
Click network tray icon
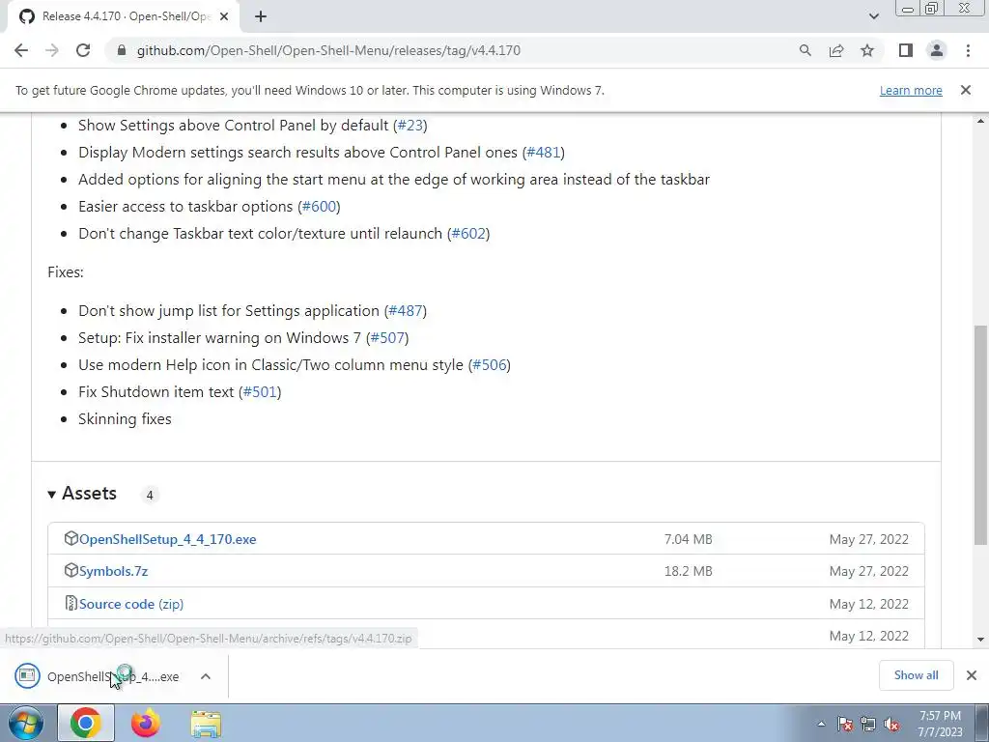pos(868,725)
